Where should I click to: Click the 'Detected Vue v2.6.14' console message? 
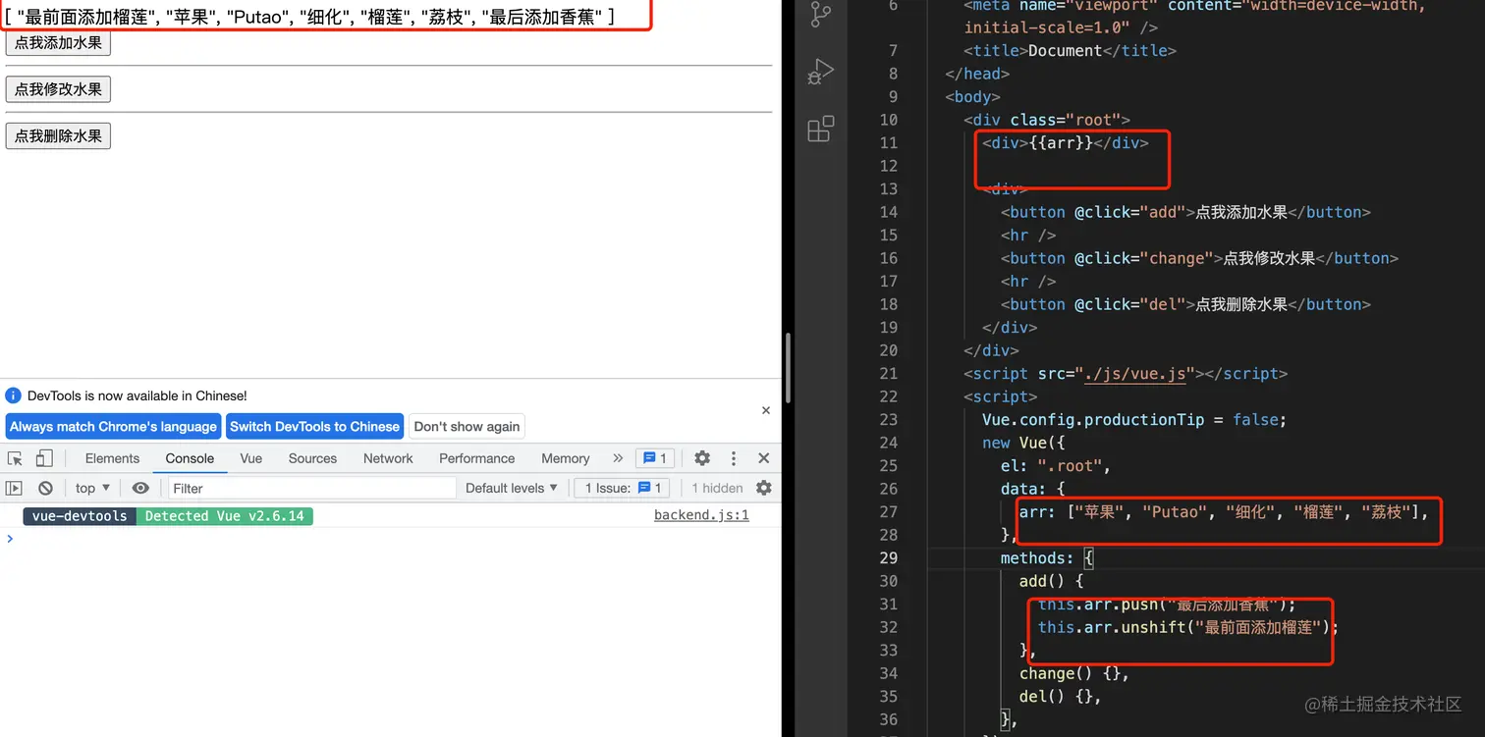[224, 516]
